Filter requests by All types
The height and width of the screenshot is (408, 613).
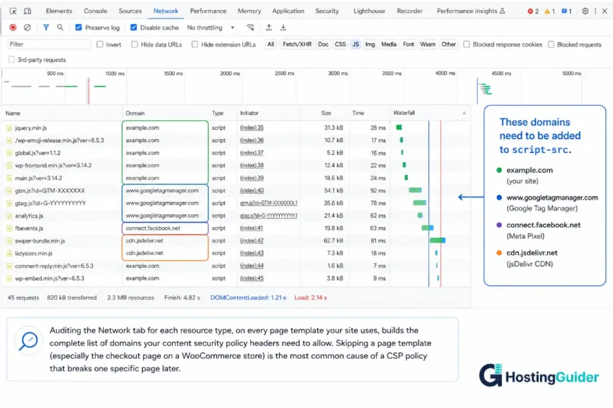(271, 44)
